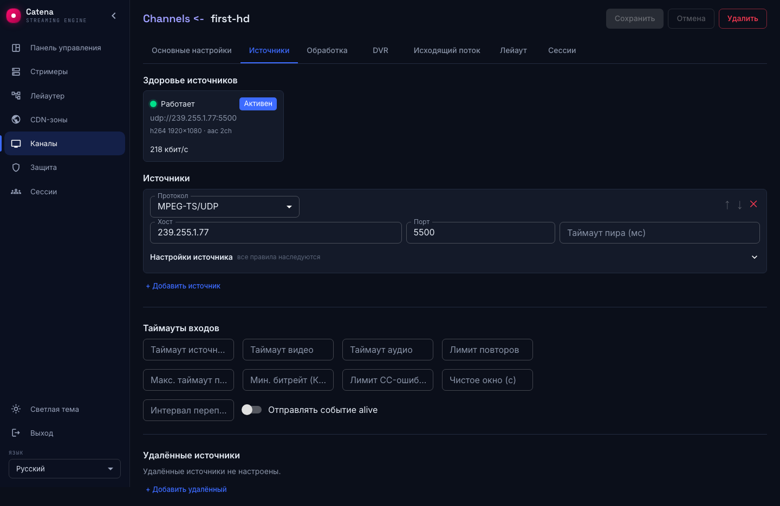Open the Лейаут tab

coord(513,50)
